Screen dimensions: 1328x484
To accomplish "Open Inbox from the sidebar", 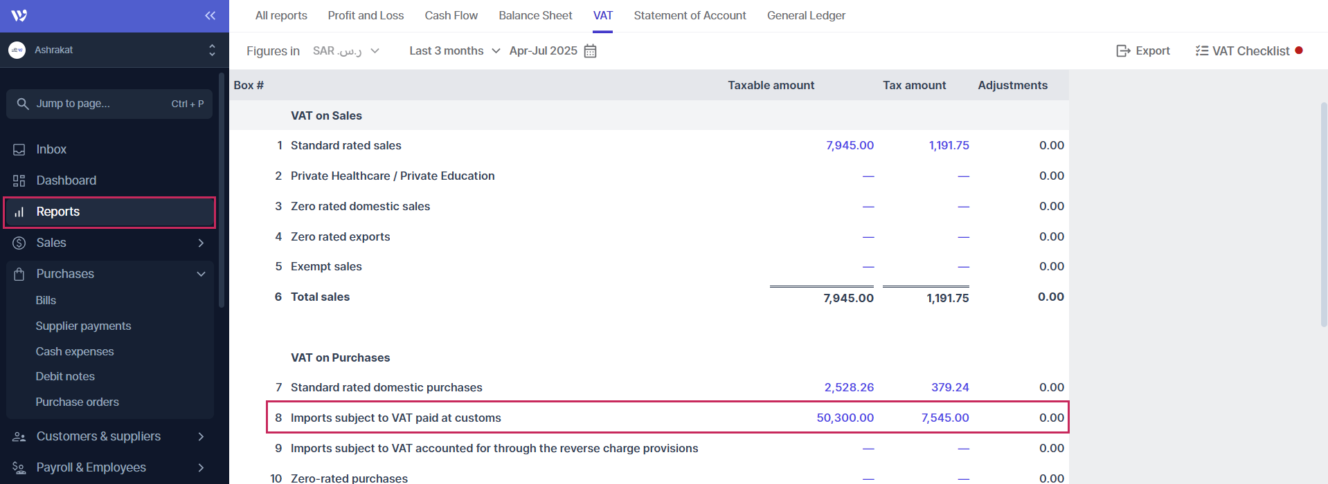I will coord(51,149).
